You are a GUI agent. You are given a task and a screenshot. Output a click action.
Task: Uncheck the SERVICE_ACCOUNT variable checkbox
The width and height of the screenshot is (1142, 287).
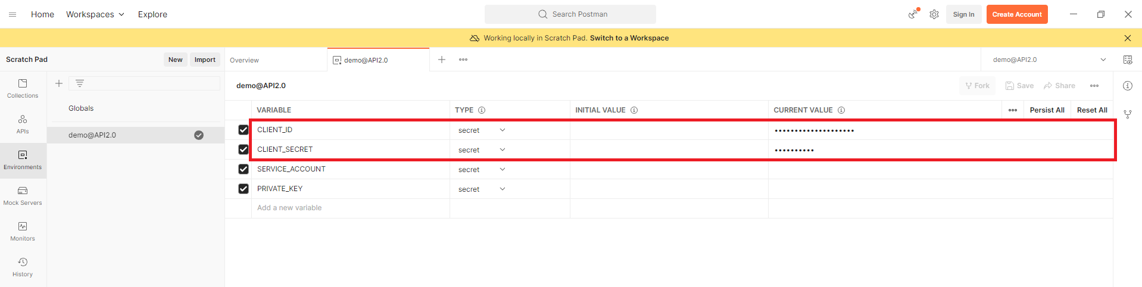[244, 169]
